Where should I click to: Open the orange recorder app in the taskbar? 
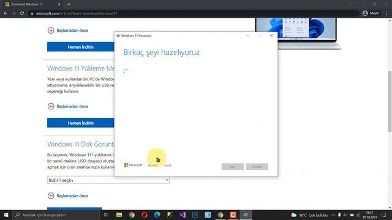tap(233, 215)
